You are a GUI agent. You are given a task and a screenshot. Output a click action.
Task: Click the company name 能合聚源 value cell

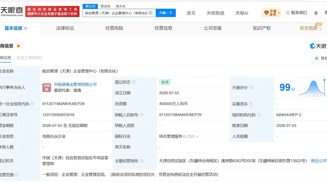click(x=80, y=71)
